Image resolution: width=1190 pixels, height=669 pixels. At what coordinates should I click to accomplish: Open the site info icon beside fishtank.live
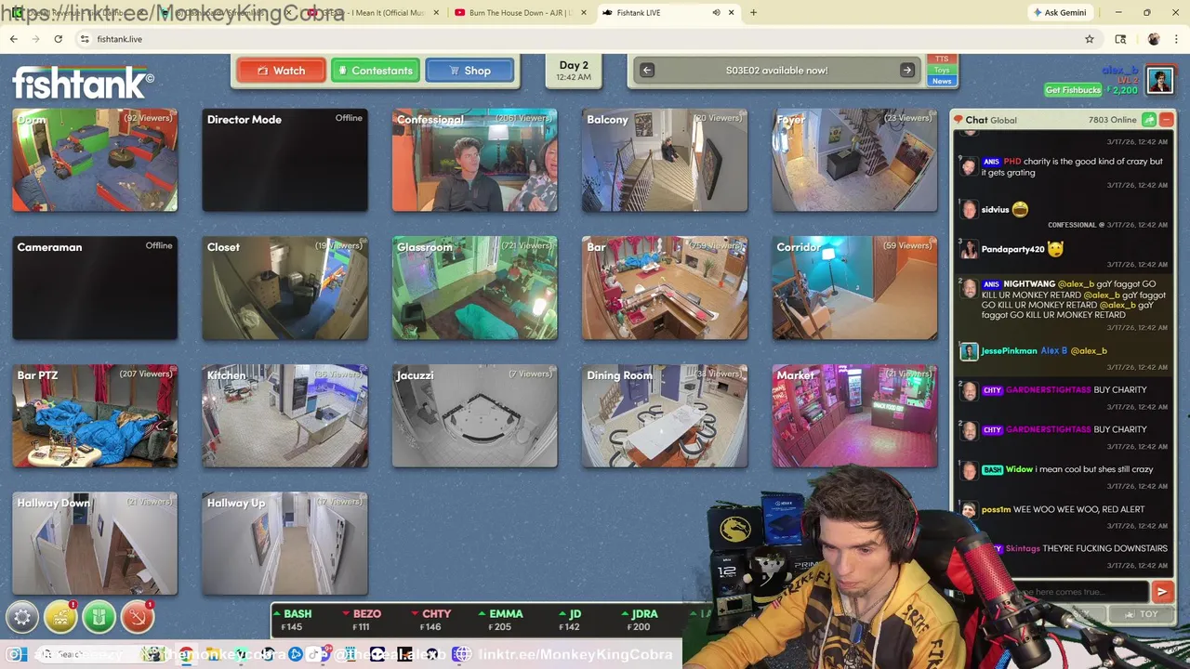coord(85,39)
